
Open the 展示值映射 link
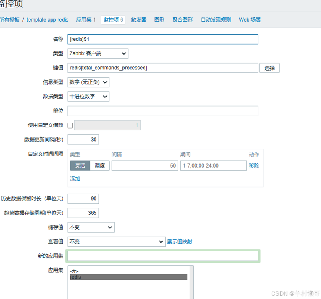180,242
